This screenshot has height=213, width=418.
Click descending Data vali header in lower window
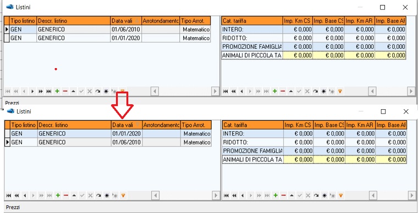coord(127,125)
